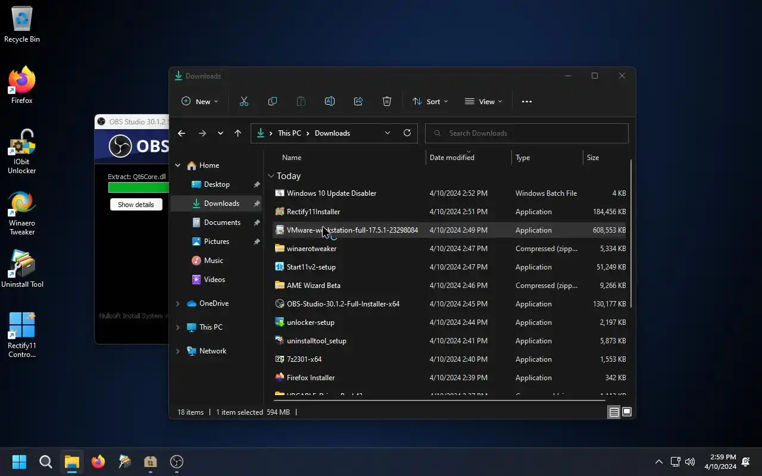The height and width of the screenshot is (476, 762).
Task: Click the horizontal scrollbar of file list
Action: coord(439,400)
